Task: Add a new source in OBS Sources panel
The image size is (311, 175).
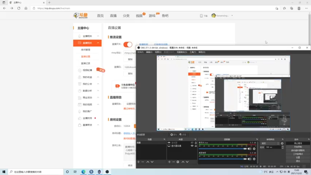Action: coord(169,162)
